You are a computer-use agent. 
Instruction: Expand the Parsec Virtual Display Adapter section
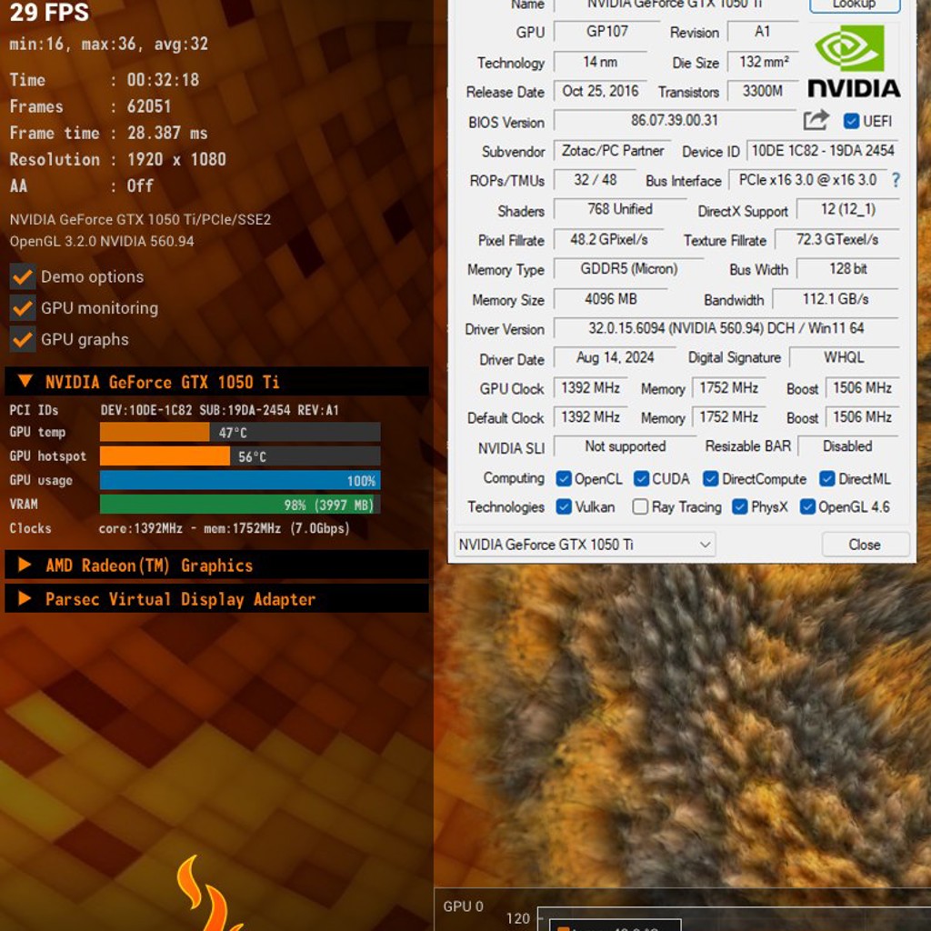[25, 598]
